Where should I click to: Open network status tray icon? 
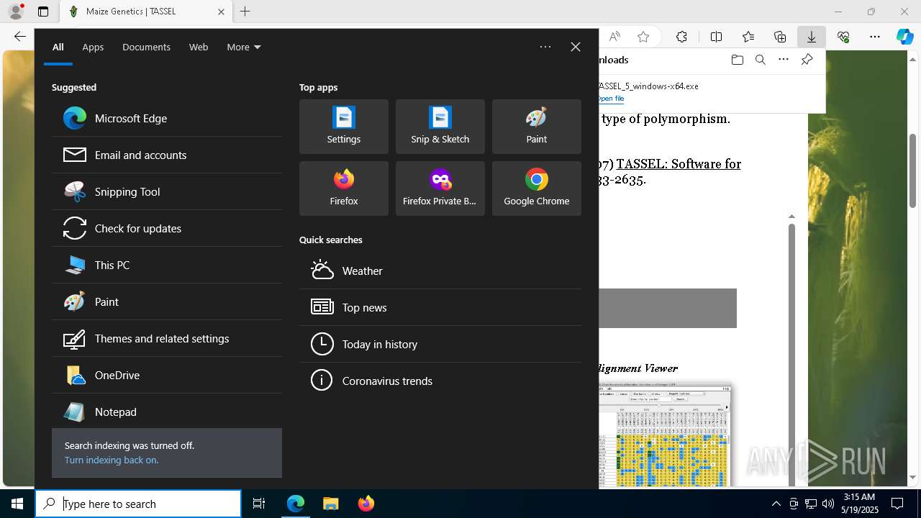point(811,504)
